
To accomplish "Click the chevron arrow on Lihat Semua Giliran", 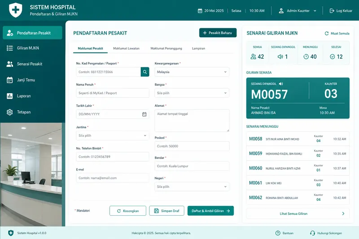I will point(343,213).
